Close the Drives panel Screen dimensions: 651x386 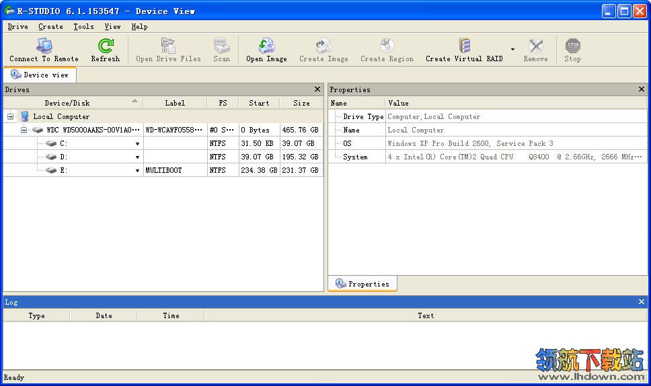point(317,89)
